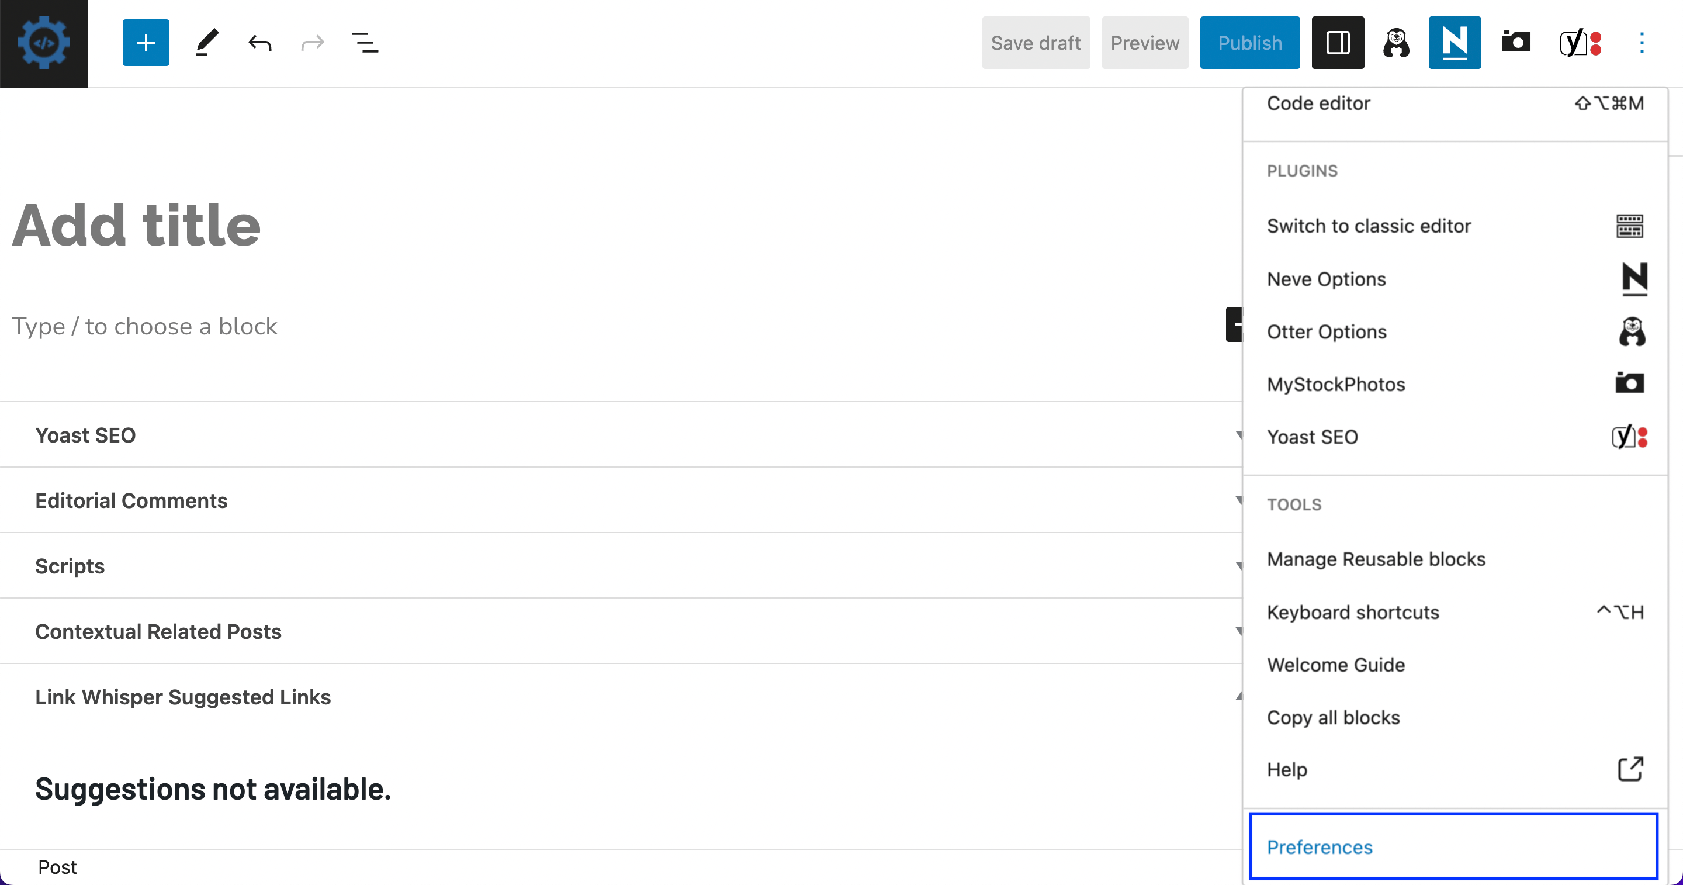The image size is (1683, 885).
Task: Click the Save draft button
Action: (x=1036, y=42)
